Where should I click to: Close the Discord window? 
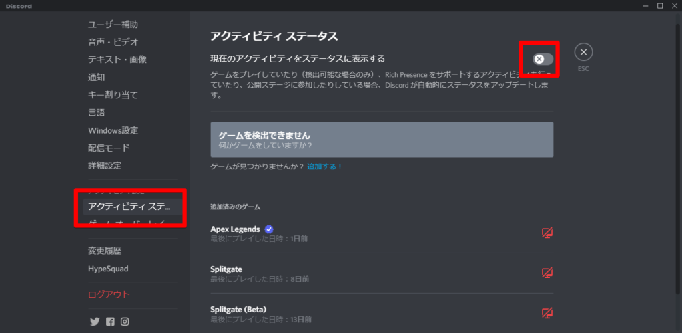673,5
